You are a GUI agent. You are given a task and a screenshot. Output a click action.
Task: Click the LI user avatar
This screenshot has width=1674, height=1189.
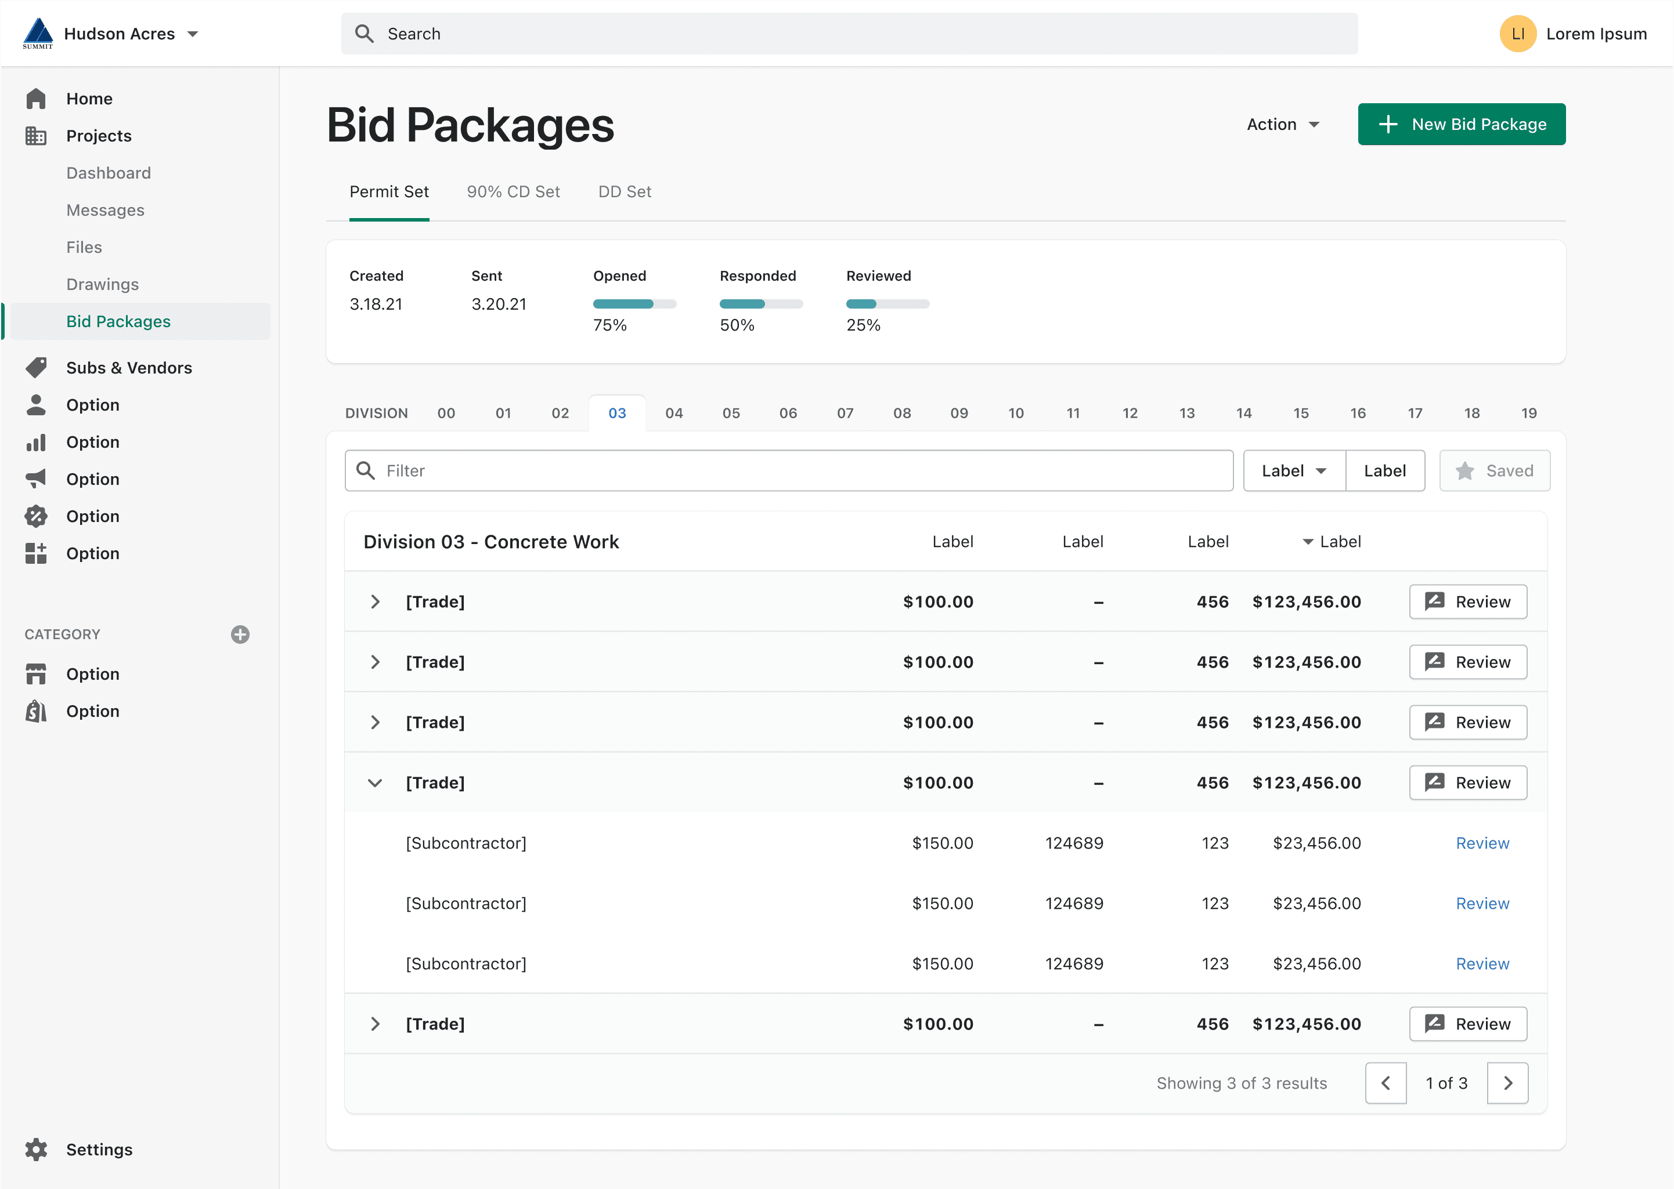(1517, 34)
